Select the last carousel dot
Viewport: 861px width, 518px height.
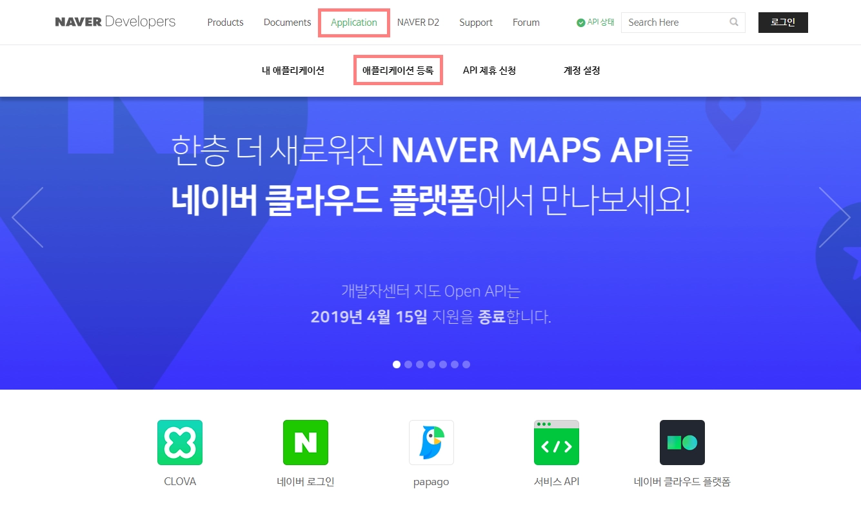click(466, 364)
